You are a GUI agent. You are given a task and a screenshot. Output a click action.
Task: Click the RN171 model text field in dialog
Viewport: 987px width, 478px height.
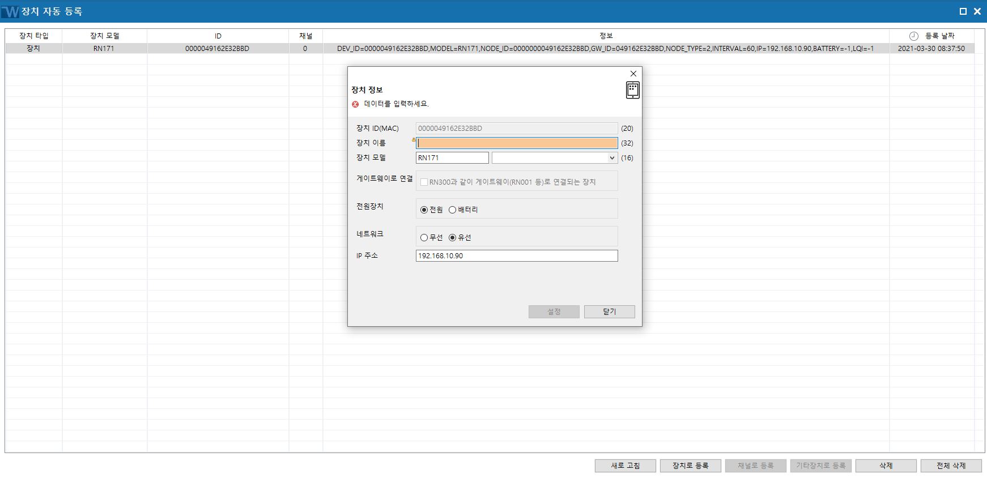tap(452, 158)
